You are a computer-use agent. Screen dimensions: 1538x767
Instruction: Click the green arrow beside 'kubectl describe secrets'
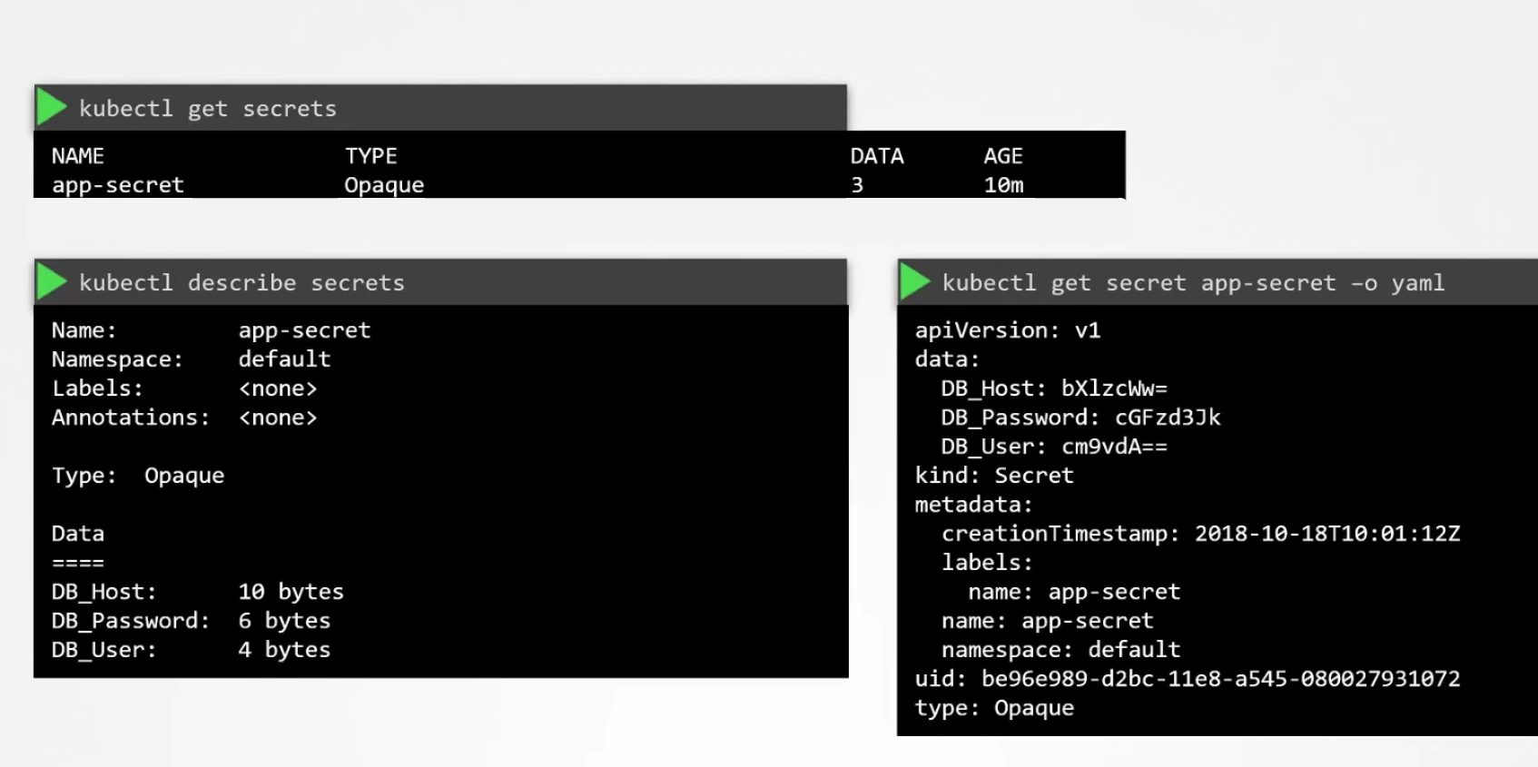(x=52, y=282)
